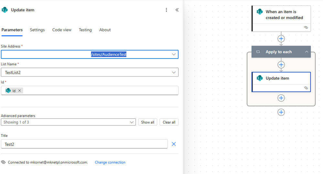
Task: Add action after Update item card
Action: click(281, 98)
